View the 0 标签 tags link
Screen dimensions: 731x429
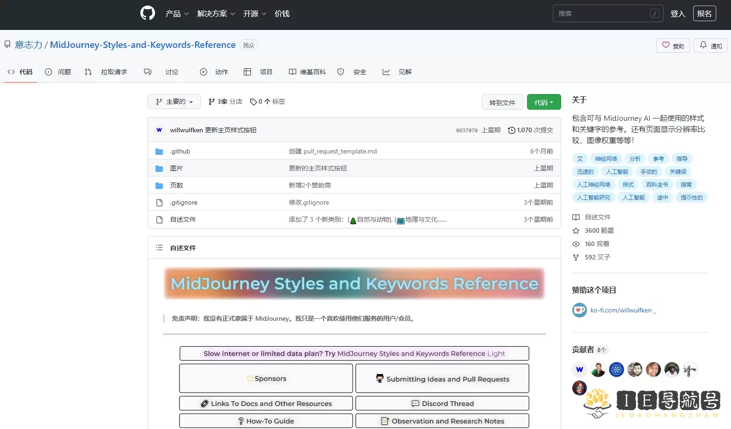pyautogui.click(x=268, y=101)
